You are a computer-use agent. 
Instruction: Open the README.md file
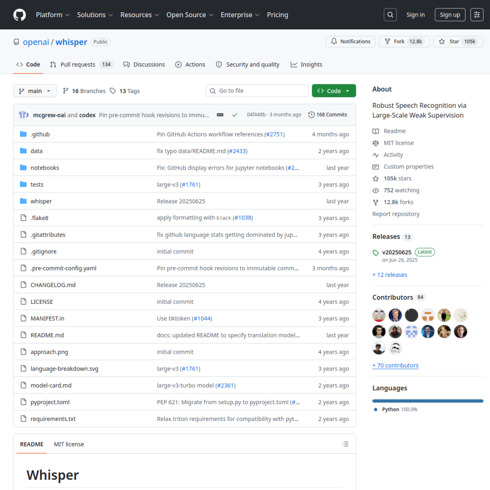[x=47, y=335]
